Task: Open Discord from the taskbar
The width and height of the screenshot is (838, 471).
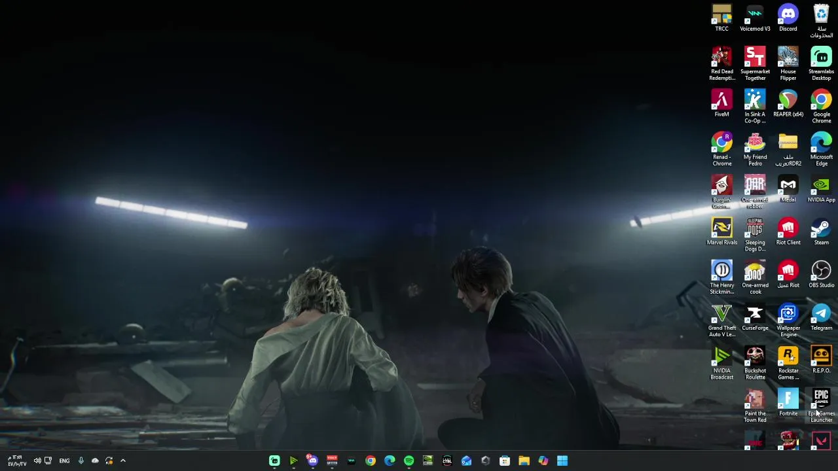Action: coord(312,461)
